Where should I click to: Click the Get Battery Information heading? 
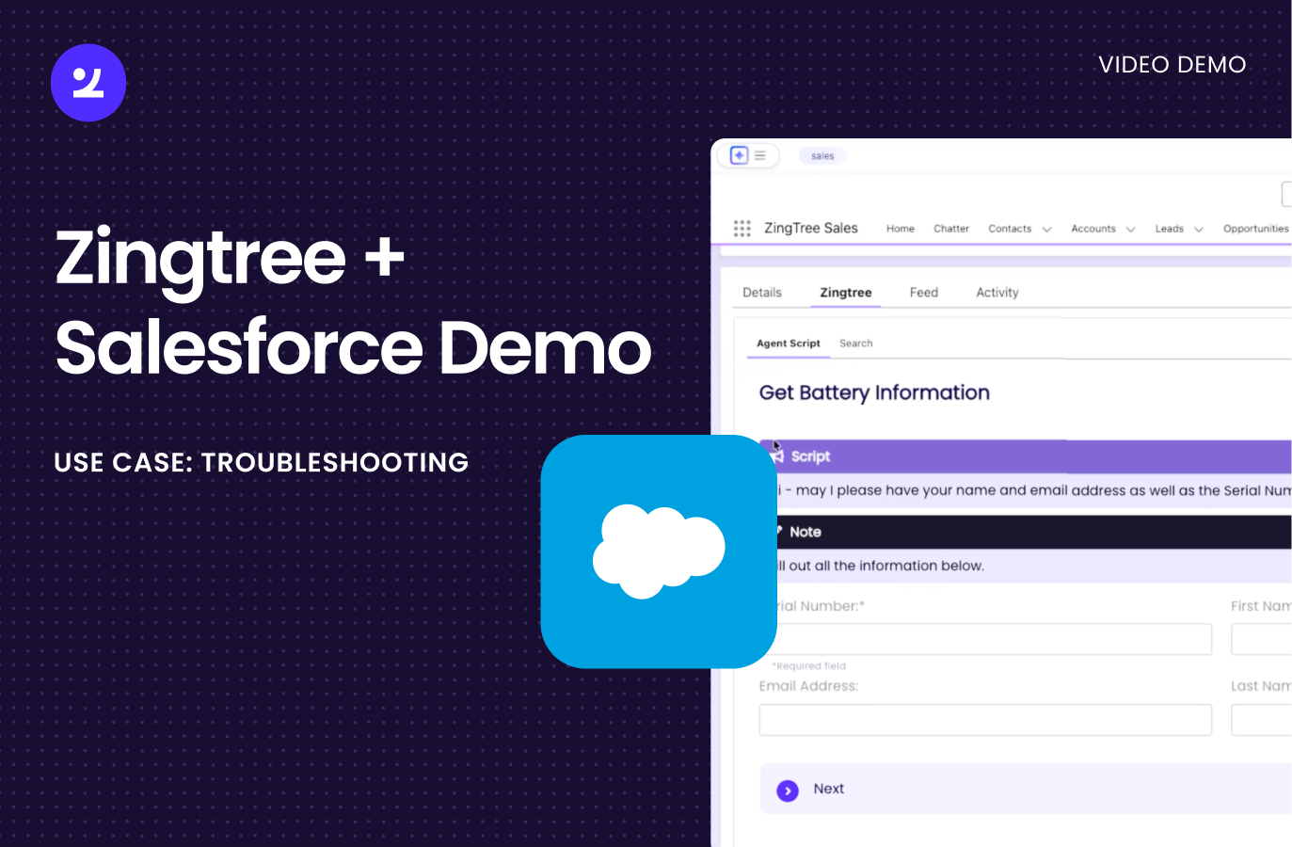[x=874, y=392]
